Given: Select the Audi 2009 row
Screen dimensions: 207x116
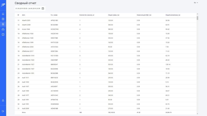Looking at the screenshot, I should pos(106,108).
